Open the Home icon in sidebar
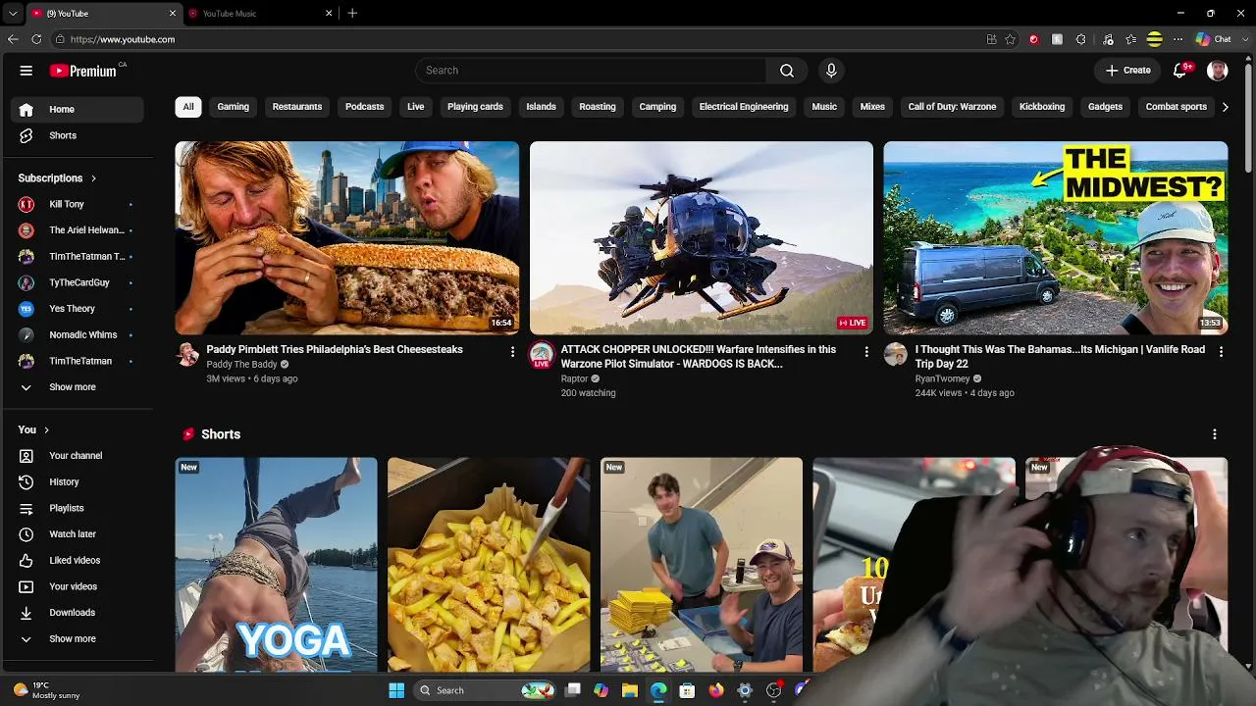The image size is (1256, 706). [26, 110]
